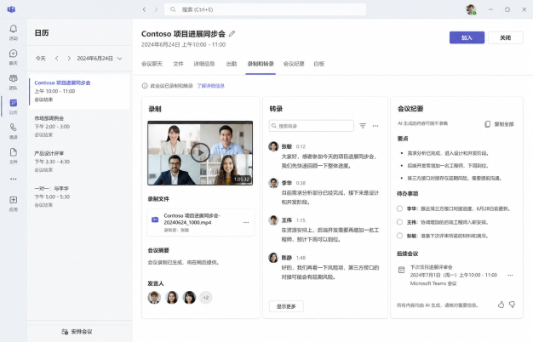This screenshot has height=342, width=533.
Task: Select 产品设计评审 meeting in list
Action: point(79,162)
